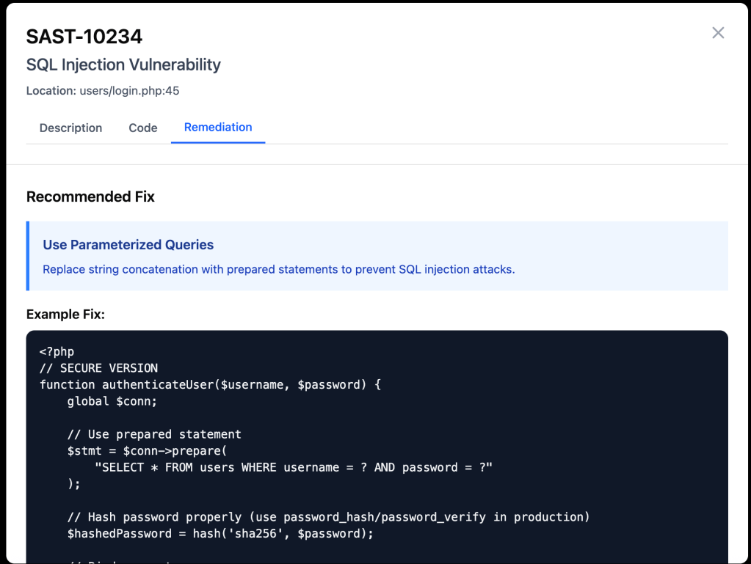The height and width of the screenshot is (564, 751).
Task: Switch to the Description tab
Action: [x=70, y=128]
